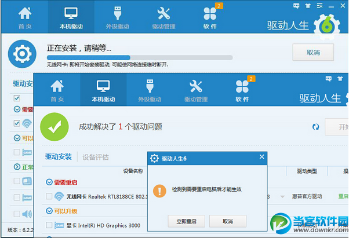Click the wireless card Wi-Fi icon in front window
This screenshot has width=349, height=238.
coord(59,196)
